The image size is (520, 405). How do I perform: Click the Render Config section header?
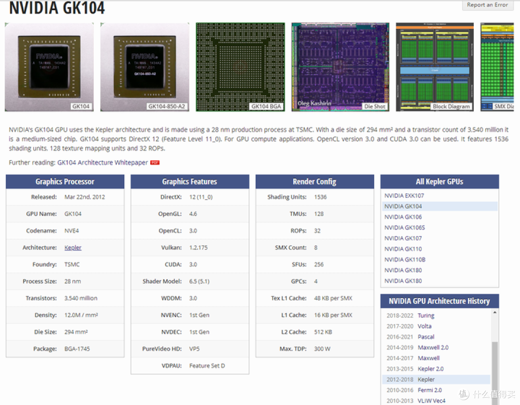click(x=315, y=182)
